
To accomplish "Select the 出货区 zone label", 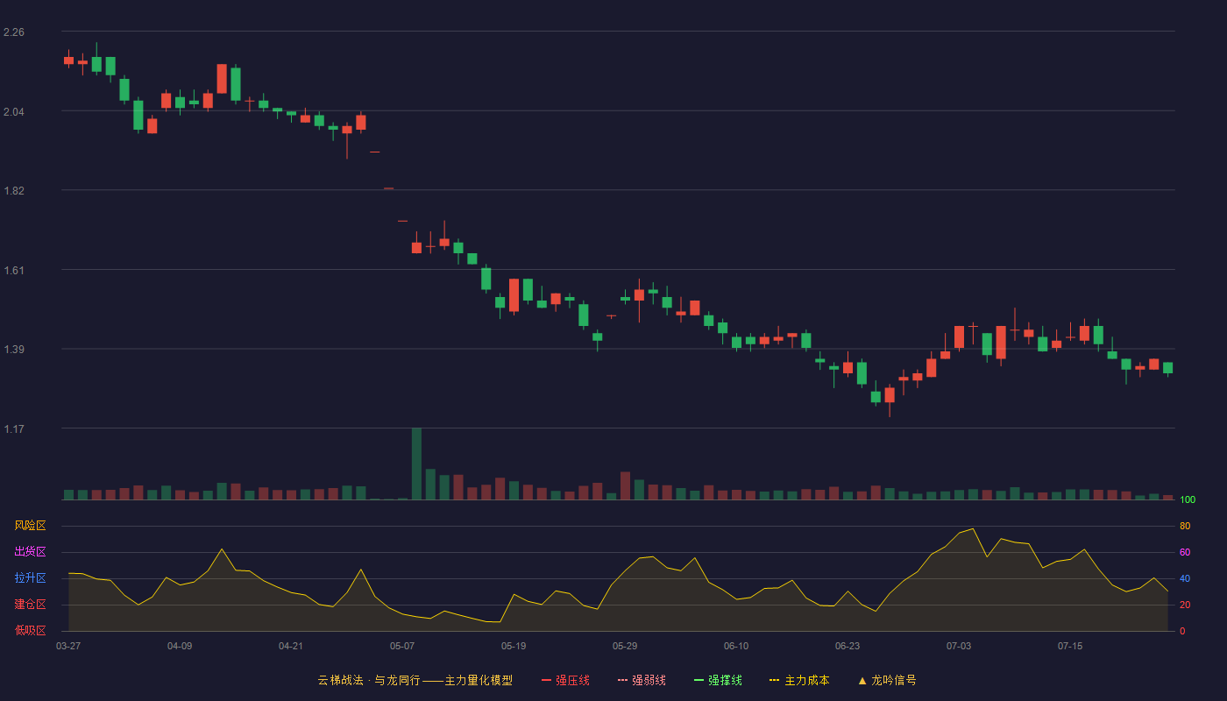I will [x=30, y=552].
